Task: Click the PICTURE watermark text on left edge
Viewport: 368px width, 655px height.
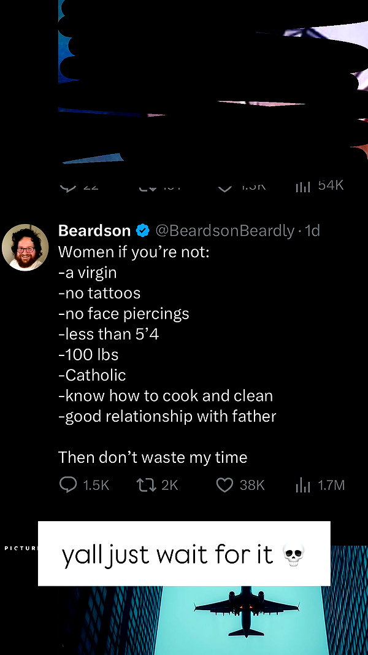Action: tap(20, 547)
